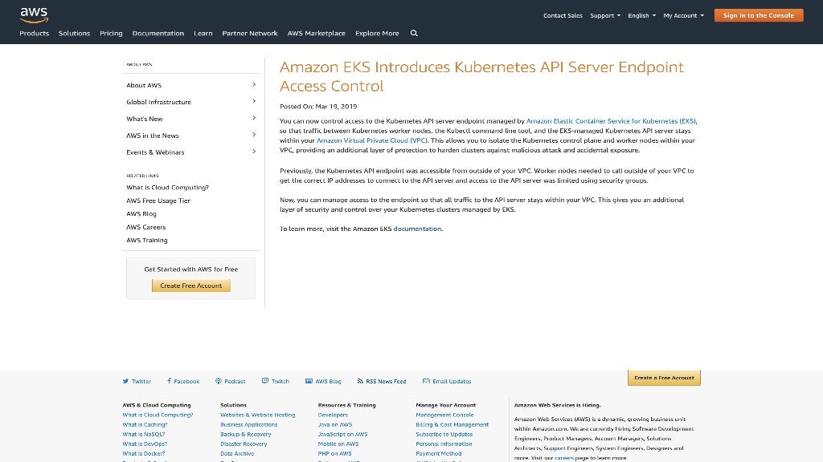823x462 pixels.
Task: Open the English language dropdown
Action: tap(641, 16)
